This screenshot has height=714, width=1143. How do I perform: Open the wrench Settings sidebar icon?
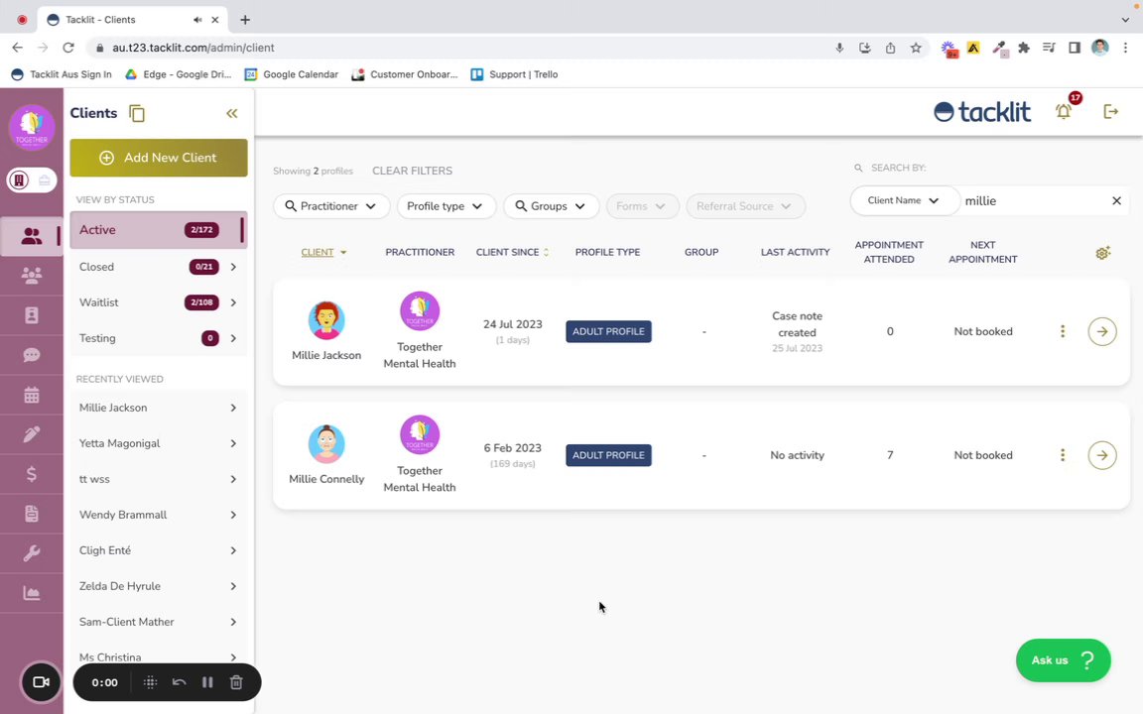coord(32,553)
